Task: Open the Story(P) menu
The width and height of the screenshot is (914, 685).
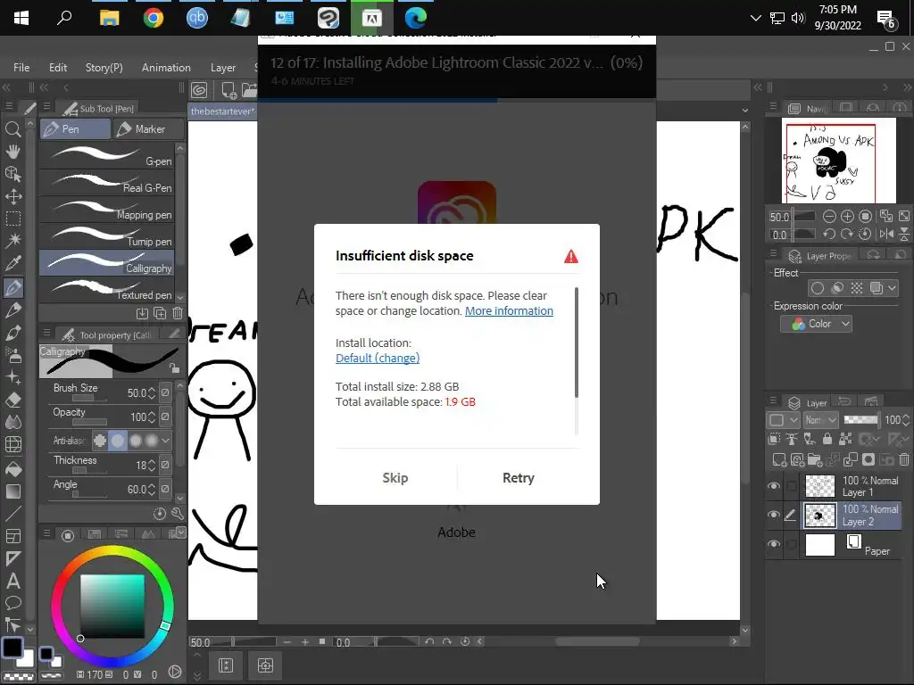Action: pyautogui.click(x=104, y=68)
